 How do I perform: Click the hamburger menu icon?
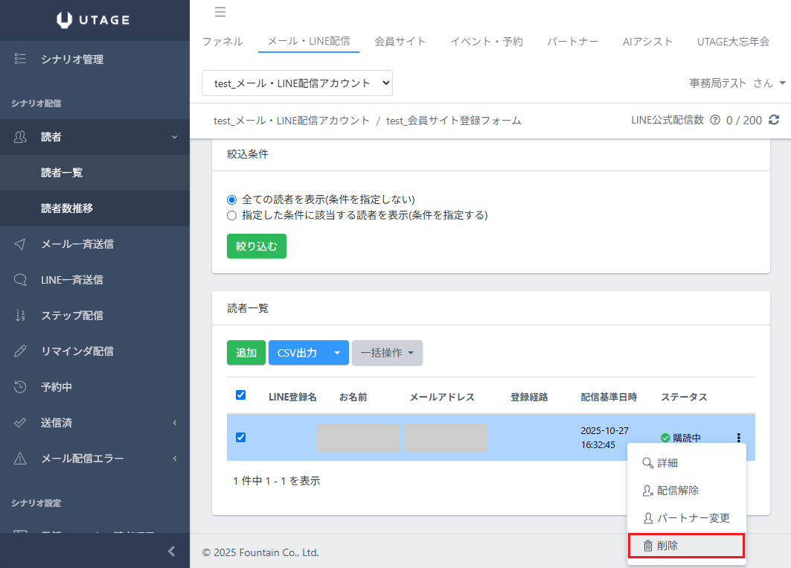coord(220,12)
